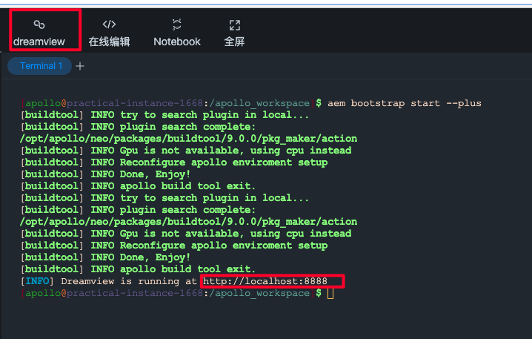Open the Notebook text label

tap(176, 42)
